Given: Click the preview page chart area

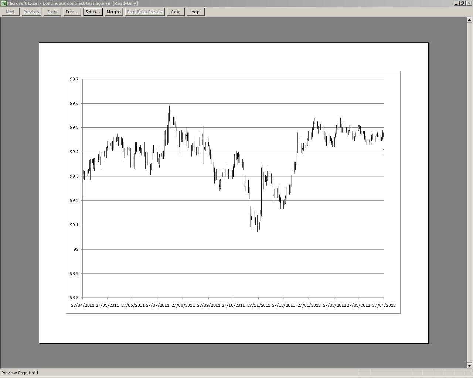Looking at the screenshot, I should [x=233, y=192].
